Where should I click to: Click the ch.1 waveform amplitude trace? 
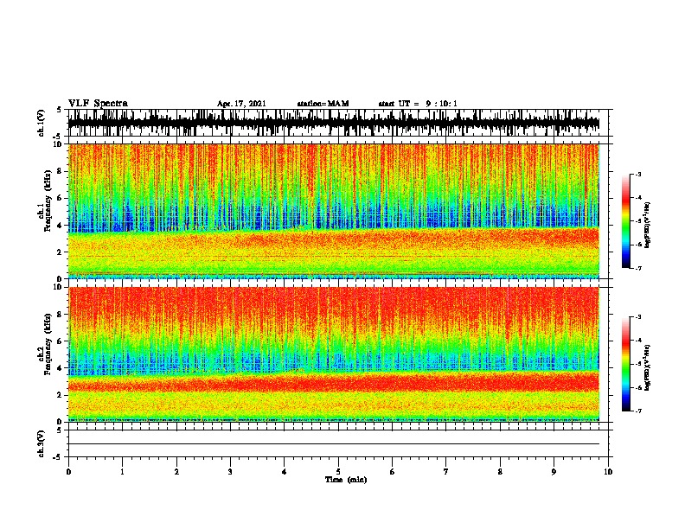(x=334, y=123)
